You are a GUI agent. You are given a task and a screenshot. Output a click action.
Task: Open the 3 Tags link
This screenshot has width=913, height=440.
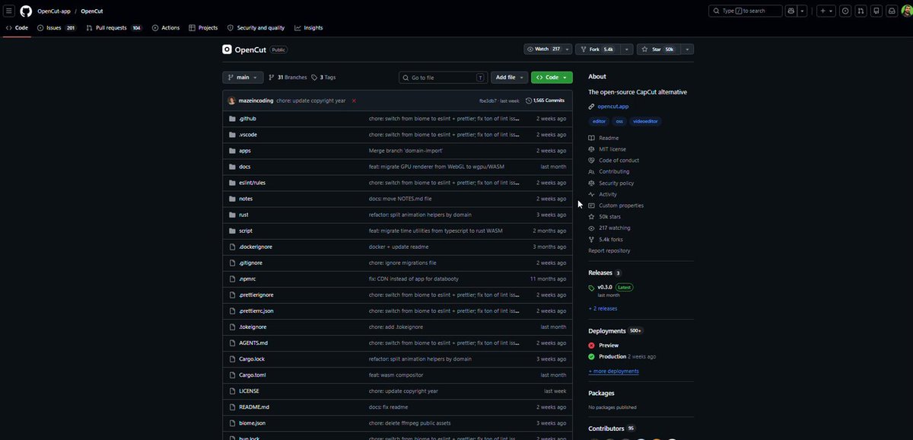pyautogui.click(x=323, y=78)
